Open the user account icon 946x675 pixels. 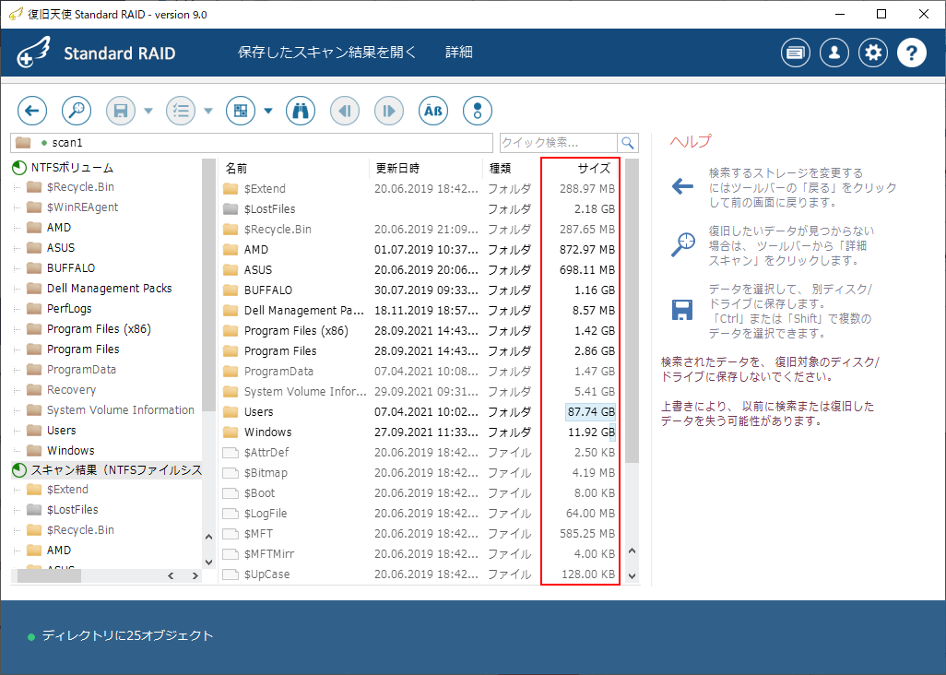pos(834,53)
